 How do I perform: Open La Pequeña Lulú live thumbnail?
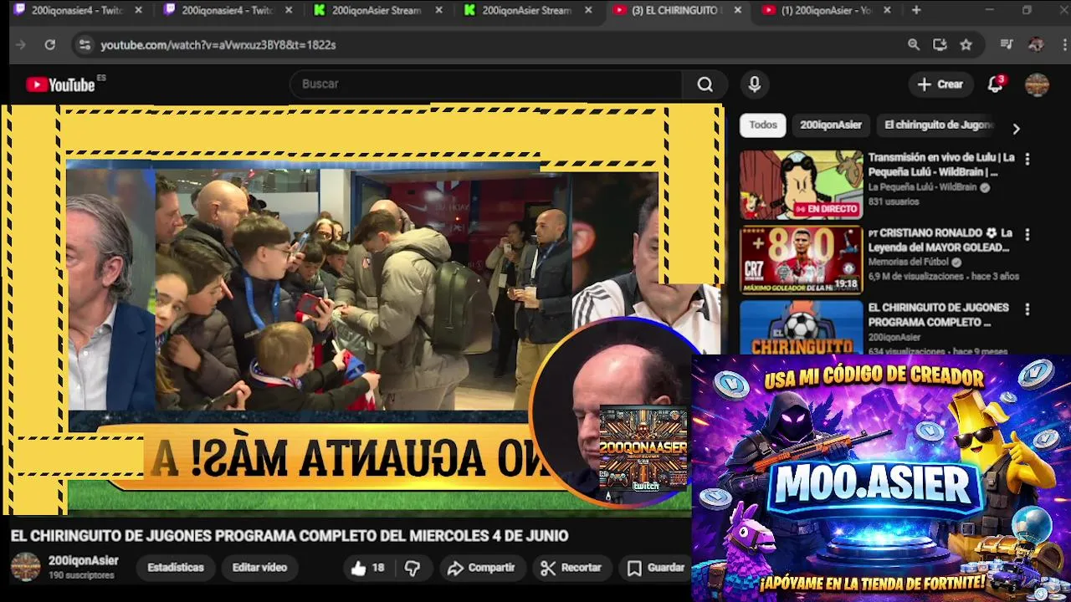[801, 185]
